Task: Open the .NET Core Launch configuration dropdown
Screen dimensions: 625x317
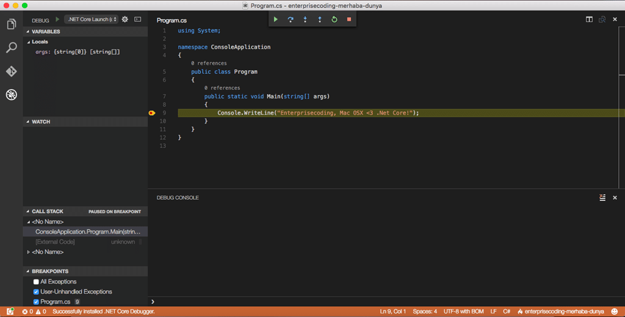Action: coord(92,19)
